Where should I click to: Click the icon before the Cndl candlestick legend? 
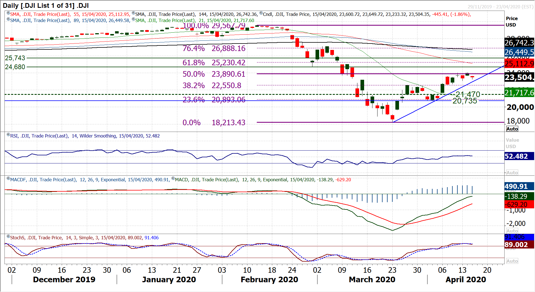[x=261, y=13]
